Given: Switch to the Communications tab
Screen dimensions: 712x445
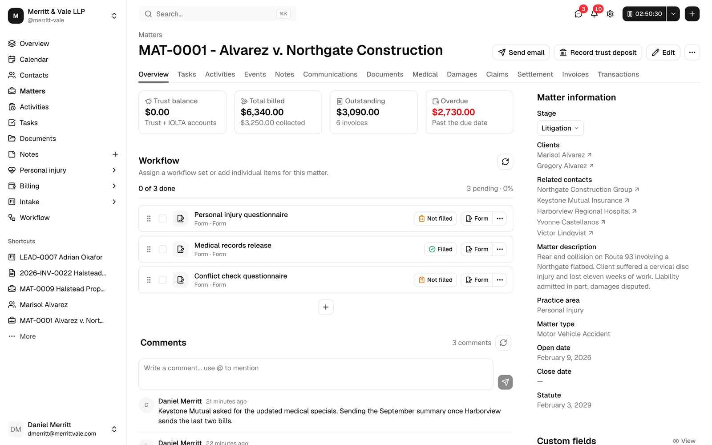Looking at the screenshot, I should coord(330,74).
